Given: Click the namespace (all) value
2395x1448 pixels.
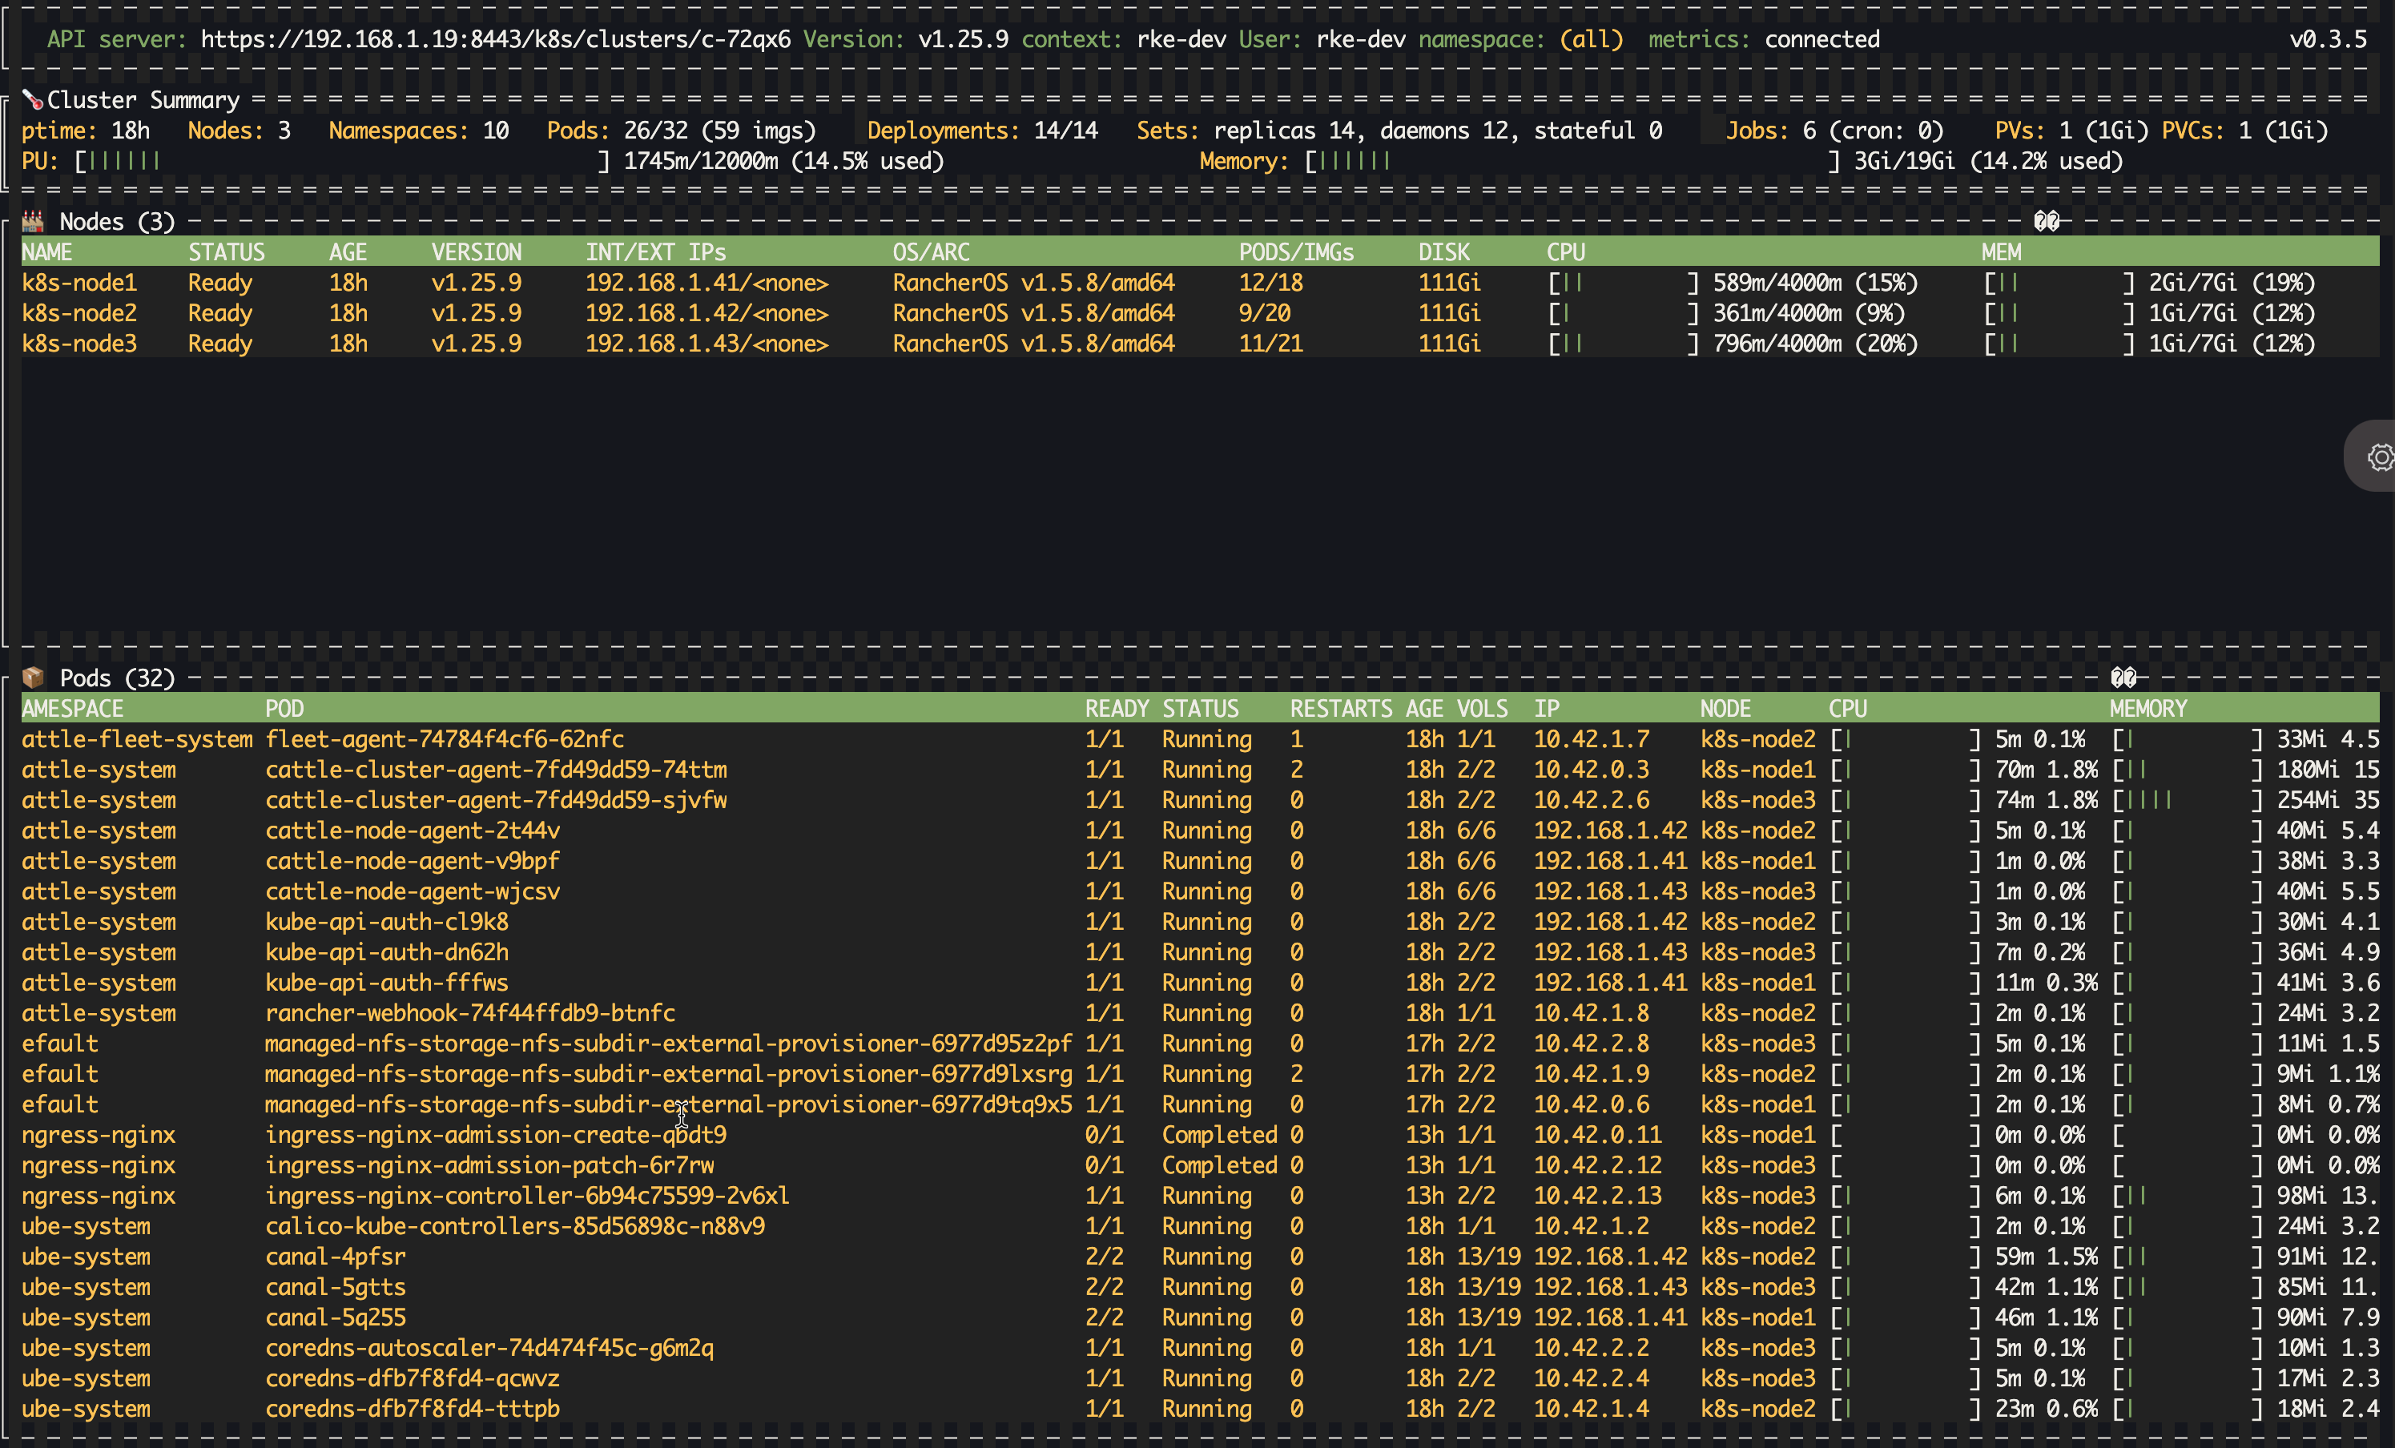Looking at the screenshot, I should point(1591,40).
